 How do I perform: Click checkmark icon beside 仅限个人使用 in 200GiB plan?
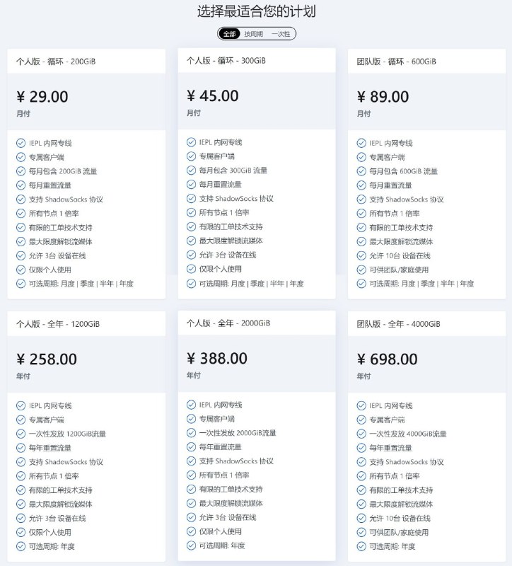pyautogui.click(x=21, y=270)
